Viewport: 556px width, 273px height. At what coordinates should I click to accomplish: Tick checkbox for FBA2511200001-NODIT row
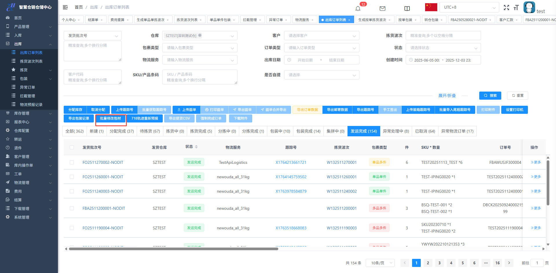(72, 208)
